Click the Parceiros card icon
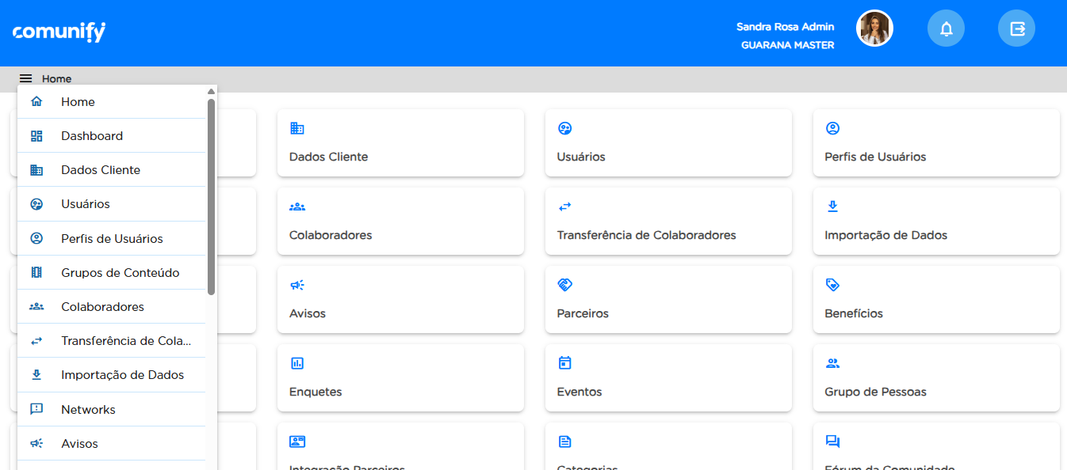This screenshot has height=470, width=1067. [564, 285]
